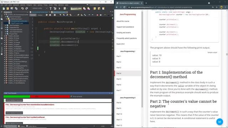The height and width of the screenshot is (128, 228).
Task: Click the New File icon in NetBeans toolbar
Action: tap(4, 9)
